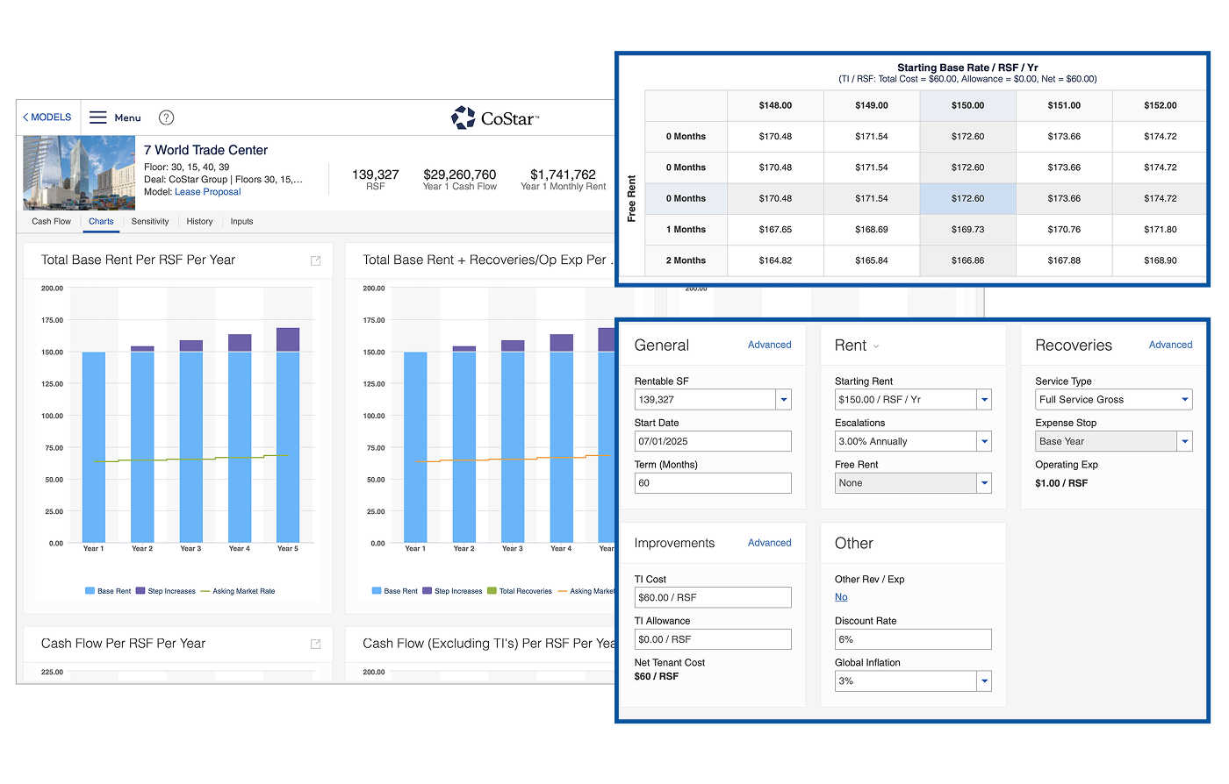
Task: Expand Total Base Rent chart popout icon
Action: 316,260
